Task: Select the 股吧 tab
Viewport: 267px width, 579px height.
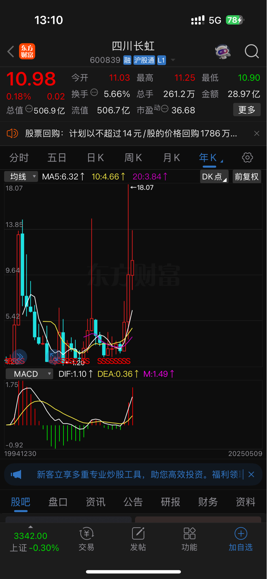Action: (20, 502)
